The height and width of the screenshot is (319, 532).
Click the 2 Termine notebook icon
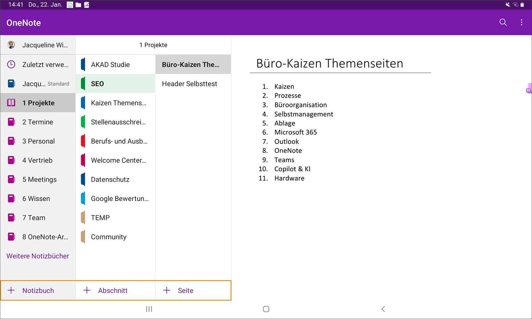click(11, 122)
